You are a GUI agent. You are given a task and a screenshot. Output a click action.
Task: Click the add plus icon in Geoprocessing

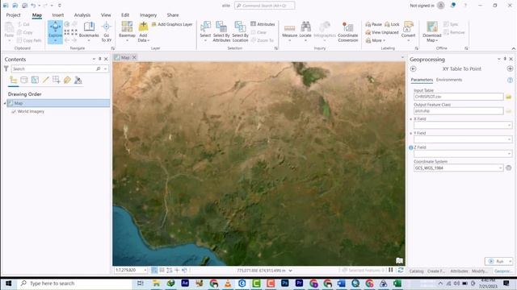pyautogui.click(x=510, y=68)
